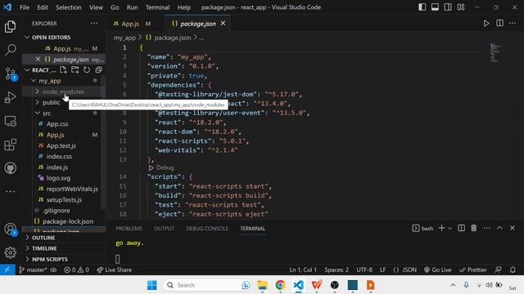The image size is (524, 294).
Task: Click the master branch in status bar
Action: click(33, 269)
